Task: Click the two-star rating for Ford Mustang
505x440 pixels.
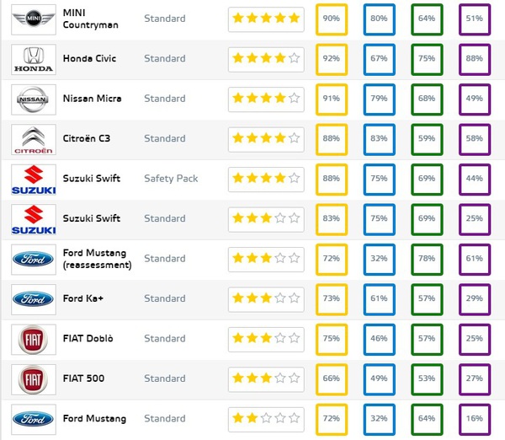Action: coord(266,420)
